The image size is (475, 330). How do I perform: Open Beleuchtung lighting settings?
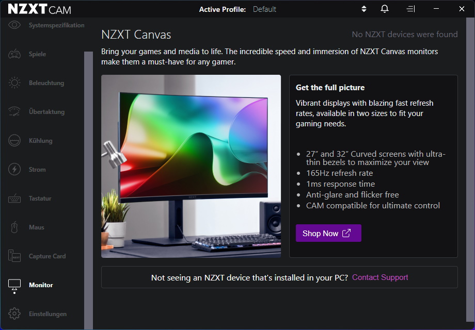coord(15,82)
